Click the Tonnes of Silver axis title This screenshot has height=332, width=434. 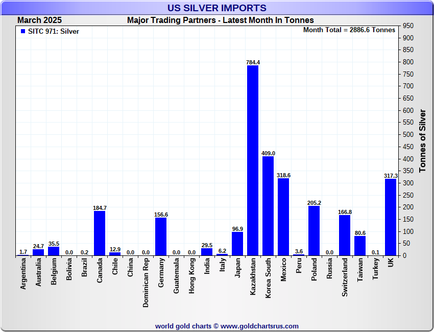pos(422,140)
